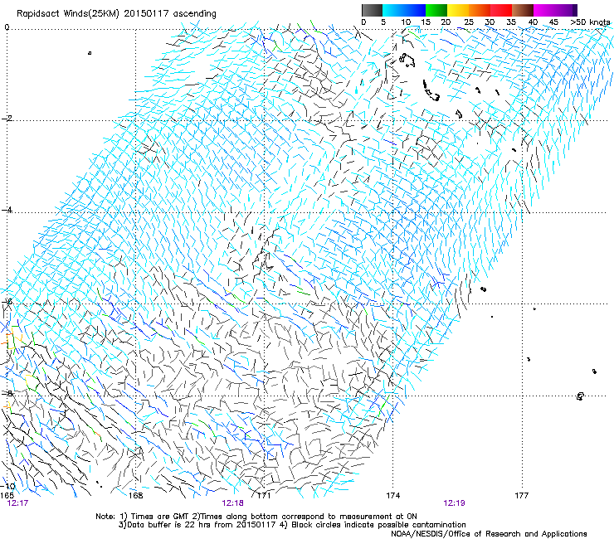The width and height of the screenshot is (614, 539).
Task: Click the '25' legend scale label
Action: click(x=468, y=22)
